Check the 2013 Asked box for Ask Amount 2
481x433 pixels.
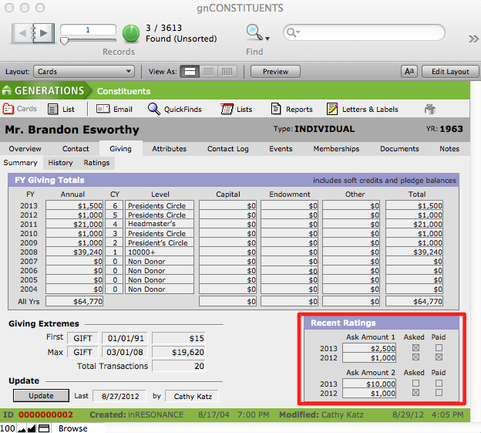coord(416,384)
